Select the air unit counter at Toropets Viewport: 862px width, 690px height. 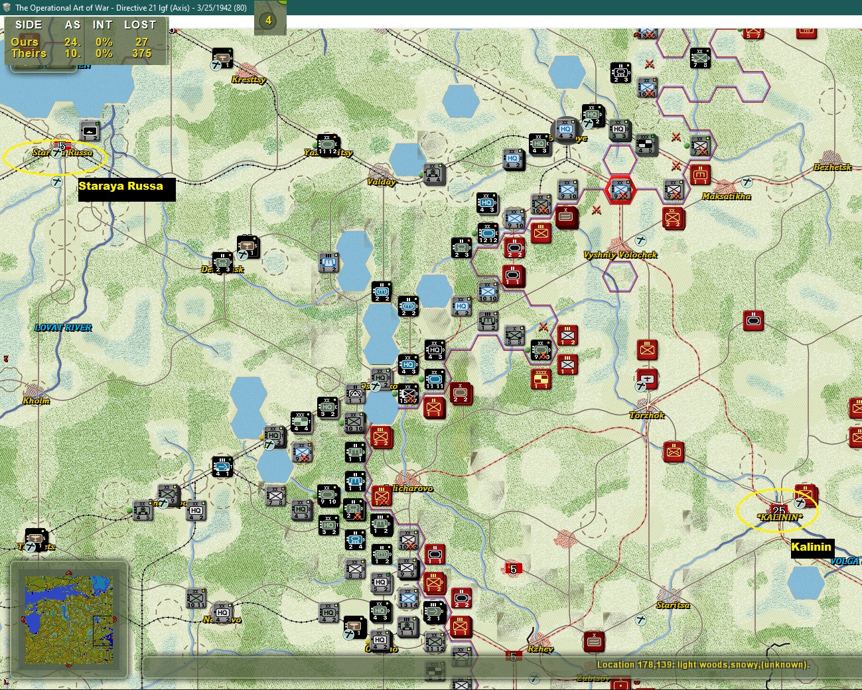tap(35, 540)
